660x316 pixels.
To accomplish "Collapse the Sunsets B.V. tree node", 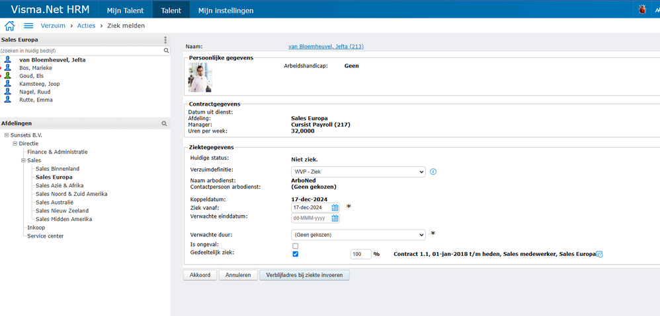I will point(7,135).
